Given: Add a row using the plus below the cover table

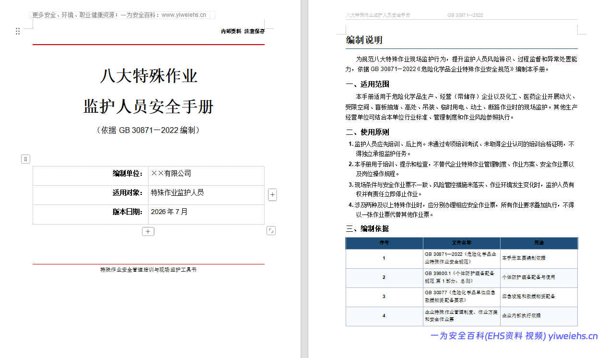Looking at the screenshot, I should (148, 232).
